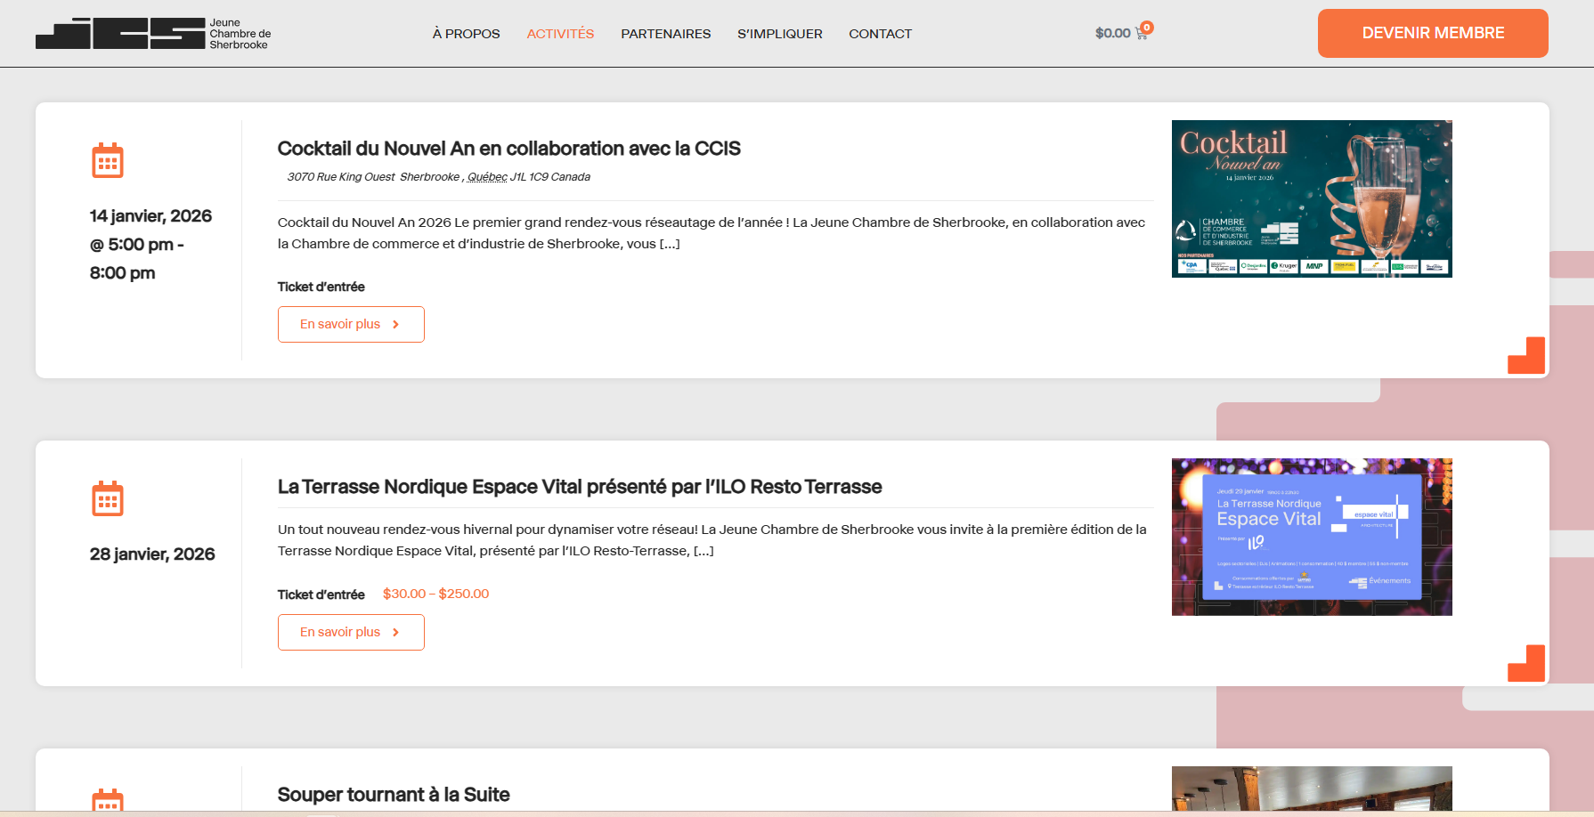Click the Jeune Chambre de Sherbrooke logo
Image resolution: width=1594 pixels, height=817 pixels.
point(153,34)
